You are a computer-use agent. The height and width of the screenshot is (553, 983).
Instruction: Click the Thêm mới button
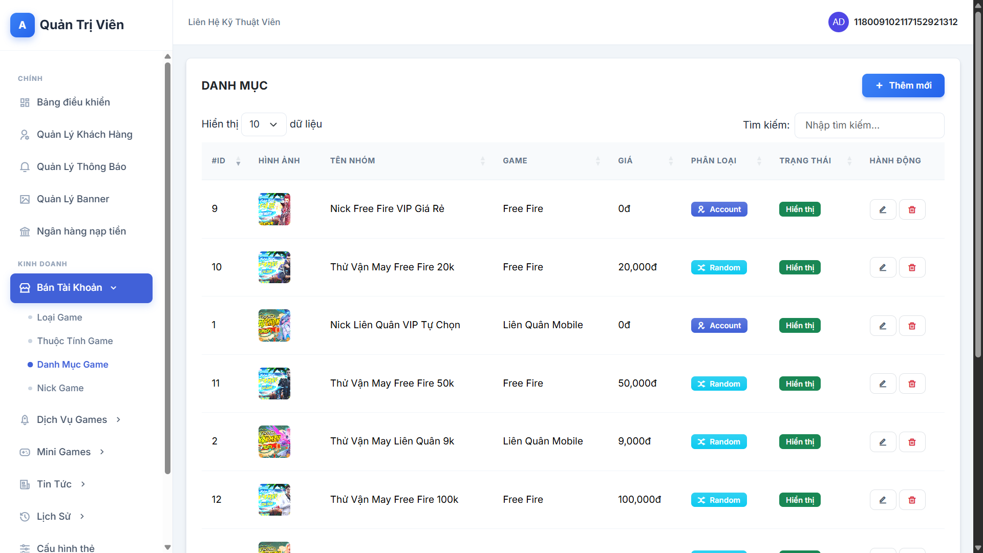pos(903,86)
